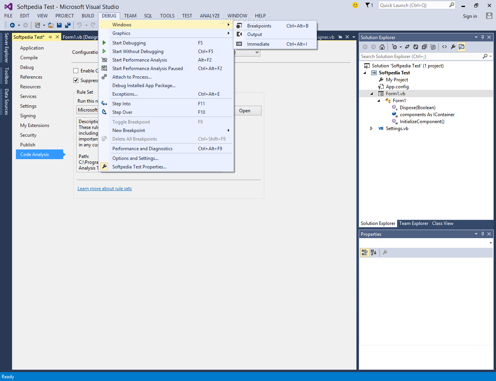Collapse the Softpedia Test project node
Viewport: 496px width, 381px height.
[x=365, y=73]
